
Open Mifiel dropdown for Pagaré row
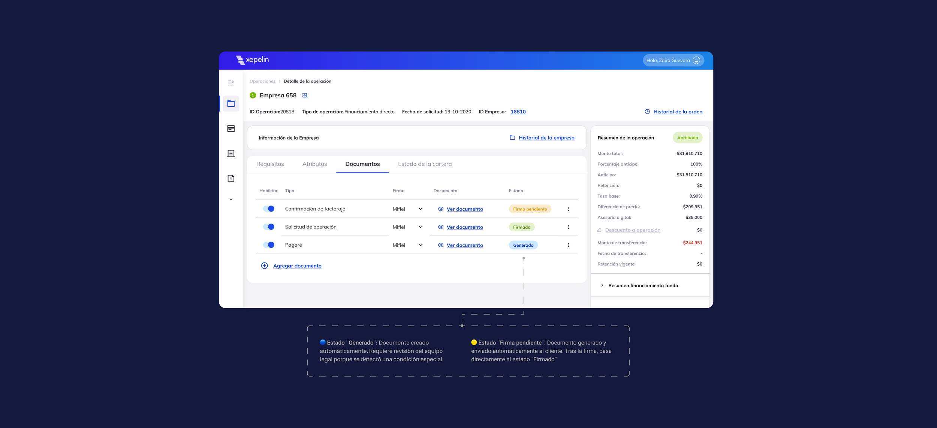point(421,245)
